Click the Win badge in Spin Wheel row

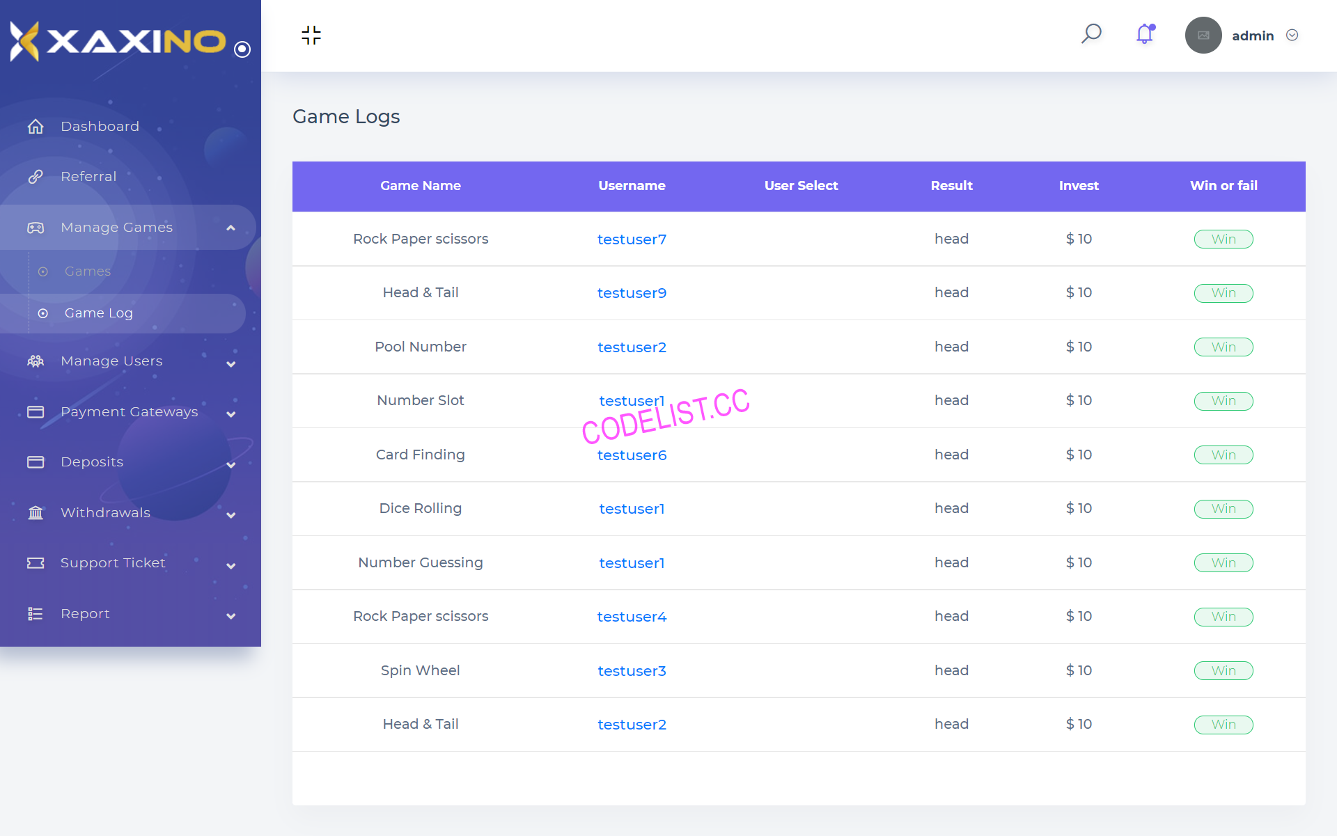pos(1223,671)
